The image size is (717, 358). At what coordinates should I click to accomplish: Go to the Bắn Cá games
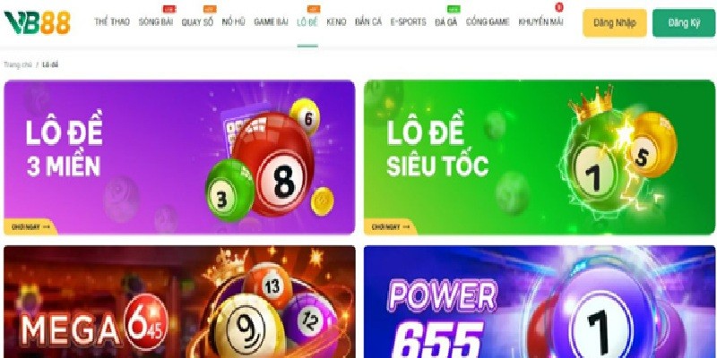click(x=368, y=21)
